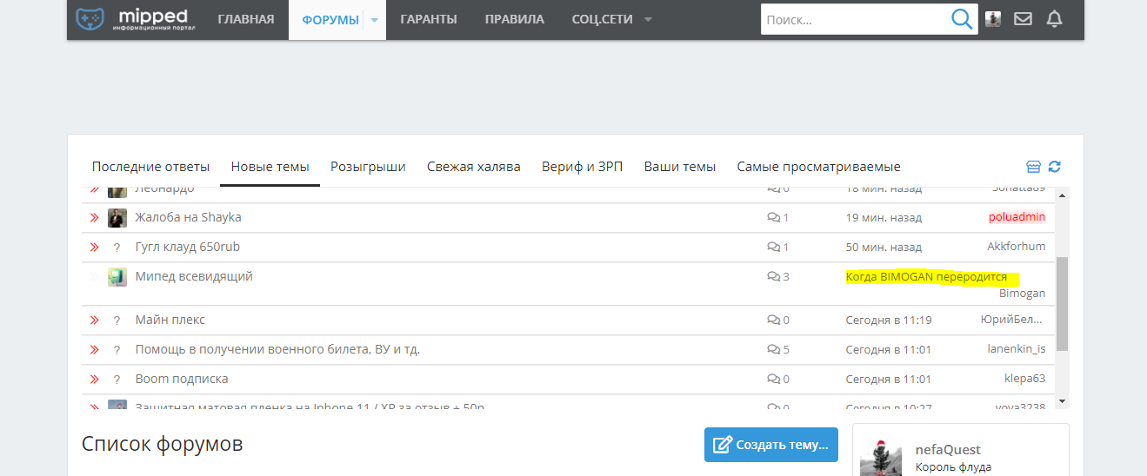The height and width of the screenshot is (476, 1147).
Task: Open Bimogan user profile
Action: [1023, 294]
